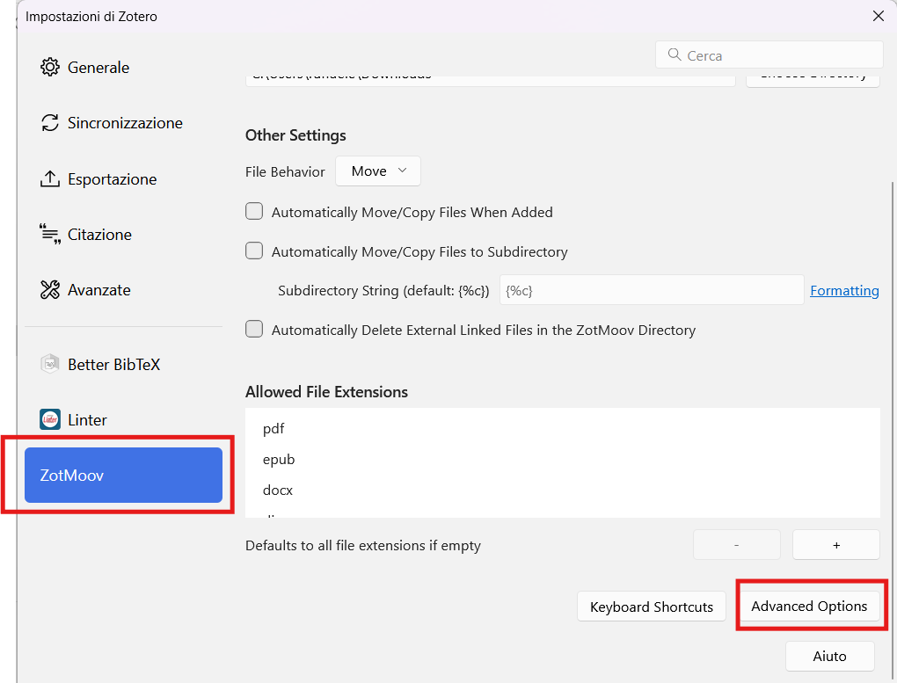This screenshot has height=683, width=897.
Task: Open the Better BibTeX settings pane
Action: [123, 365]
